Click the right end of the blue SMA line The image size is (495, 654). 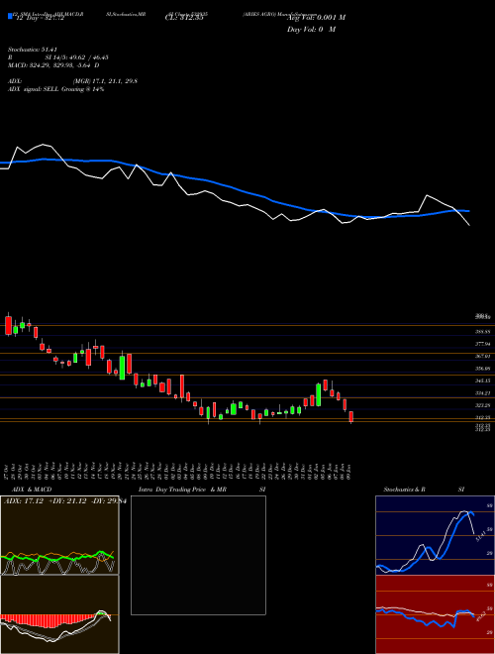468,211
